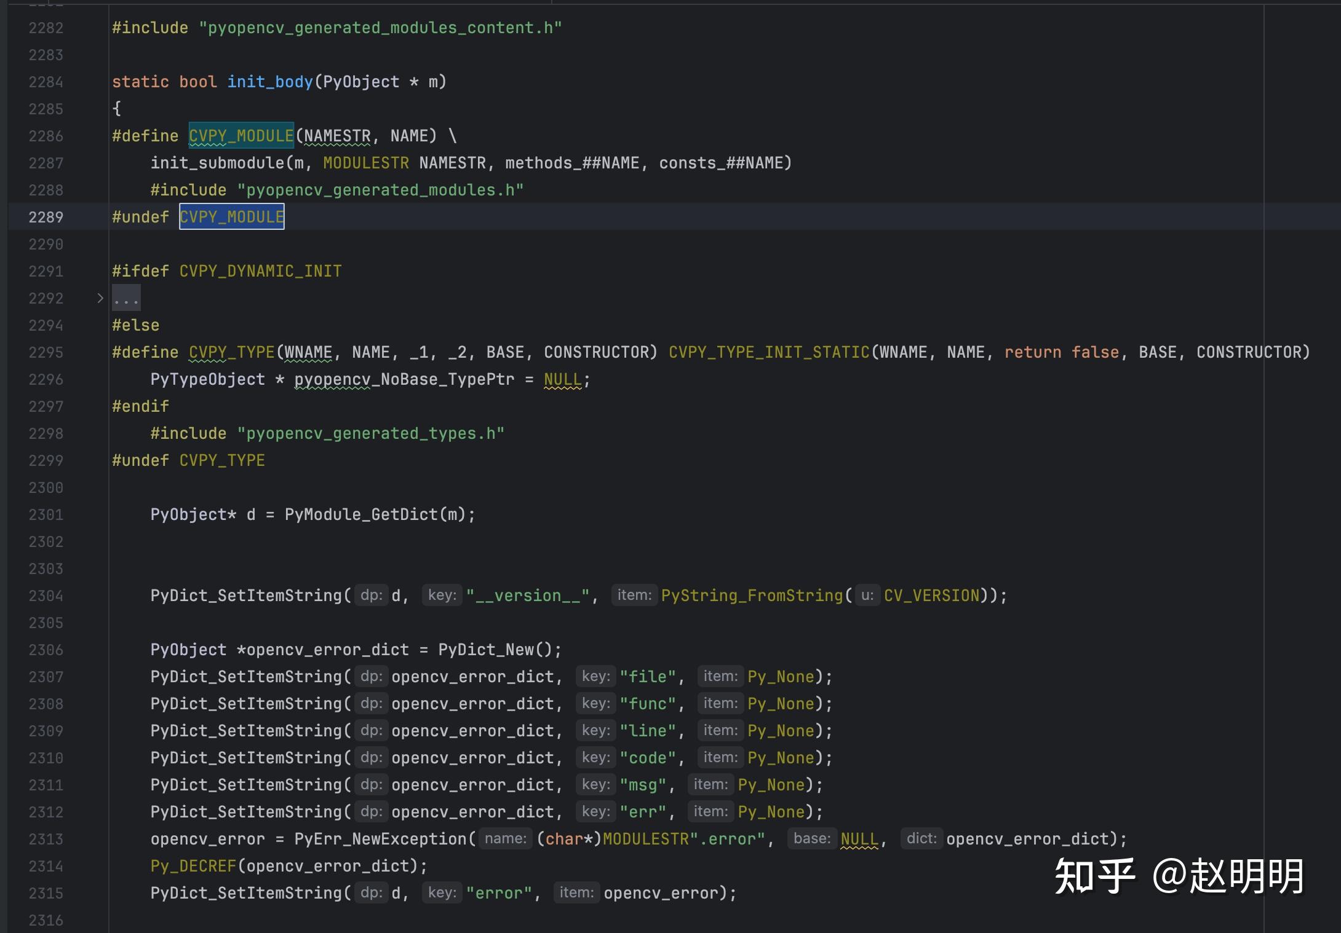
Task: Click opencv_error variable on line 2313
Action: (x=208, y=839)
